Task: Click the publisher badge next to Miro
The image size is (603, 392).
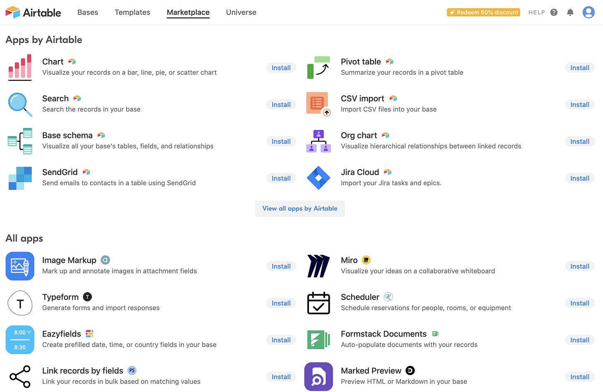Action: tap(366, 260)
